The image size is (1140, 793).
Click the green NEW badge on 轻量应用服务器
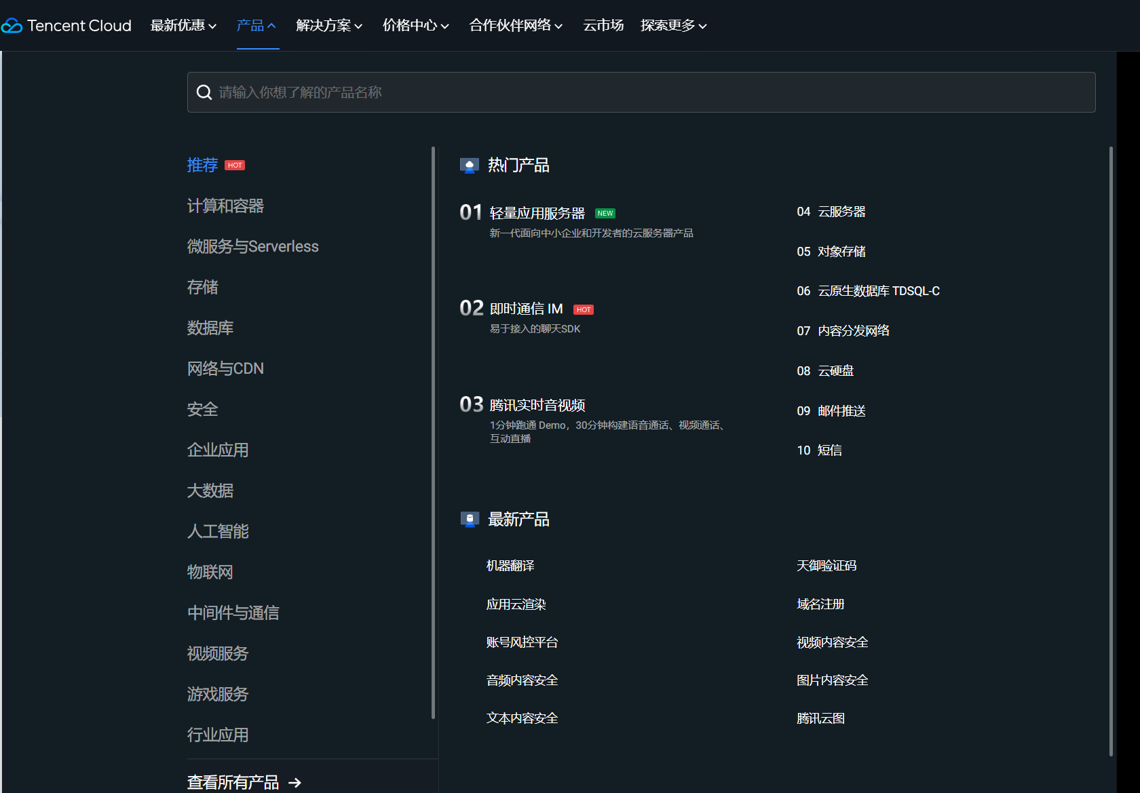605,213
